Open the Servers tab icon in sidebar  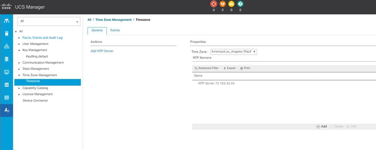coord(6,34)
